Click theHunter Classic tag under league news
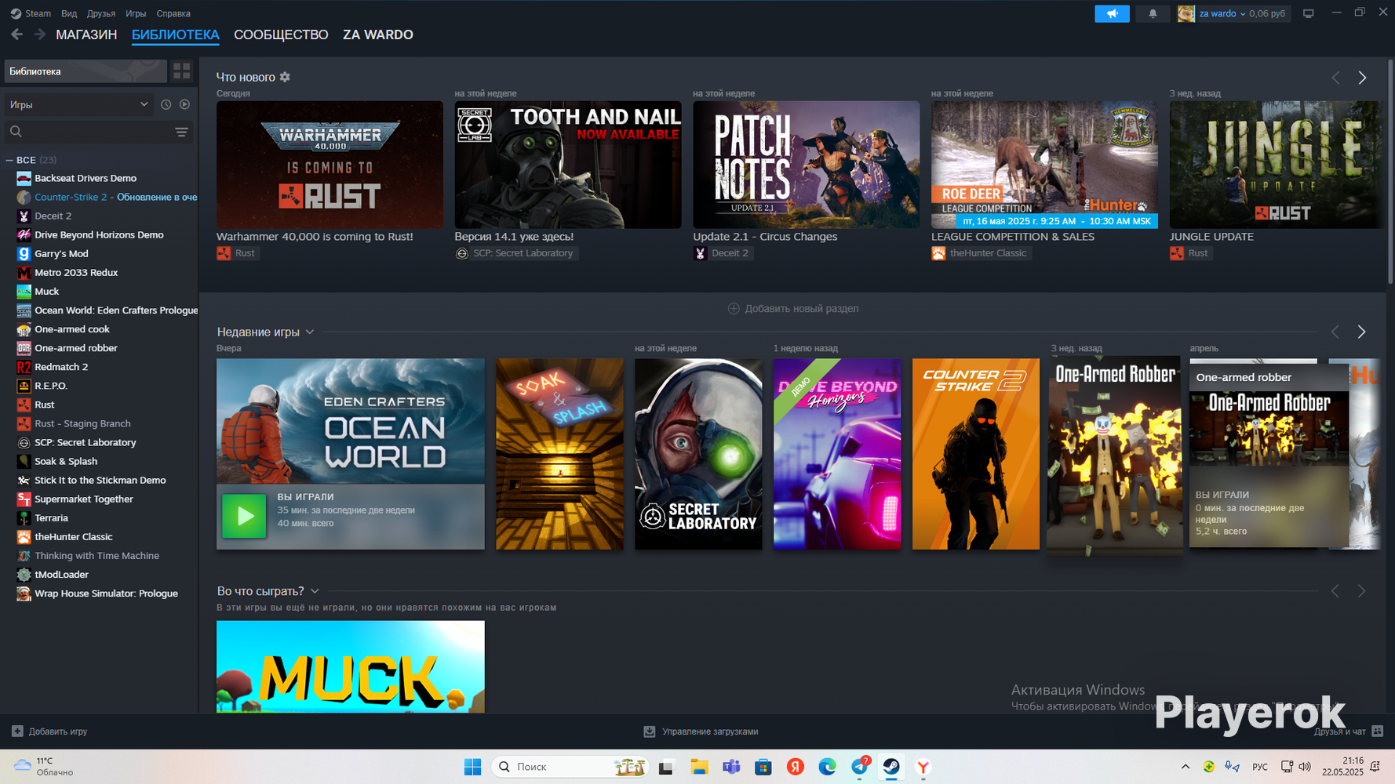 [x=981, y=253]
